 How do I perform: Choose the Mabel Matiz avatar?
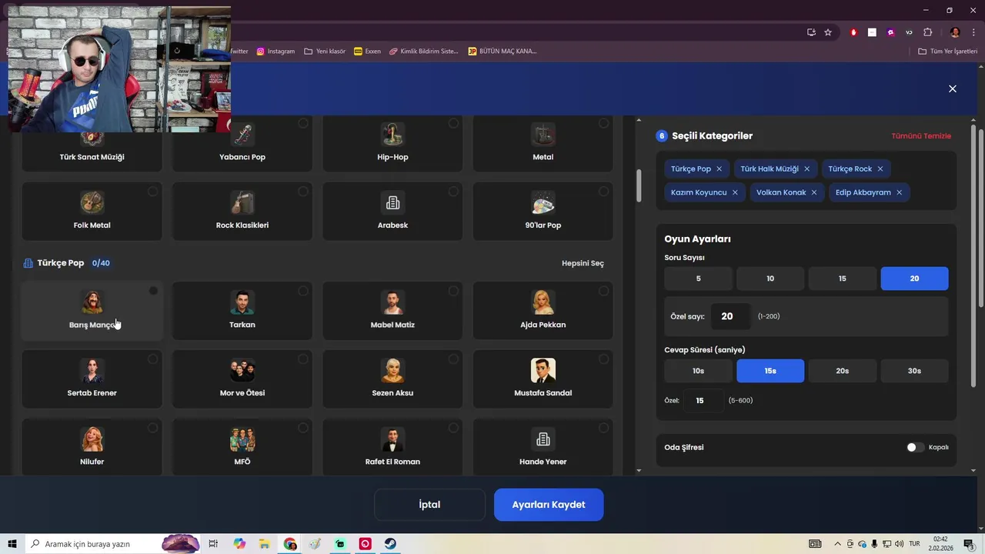tap(392, 302)
